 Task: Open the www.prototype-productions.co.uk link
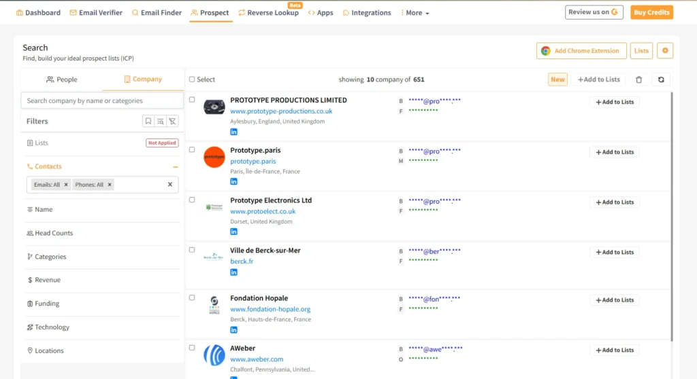(281, 111)
